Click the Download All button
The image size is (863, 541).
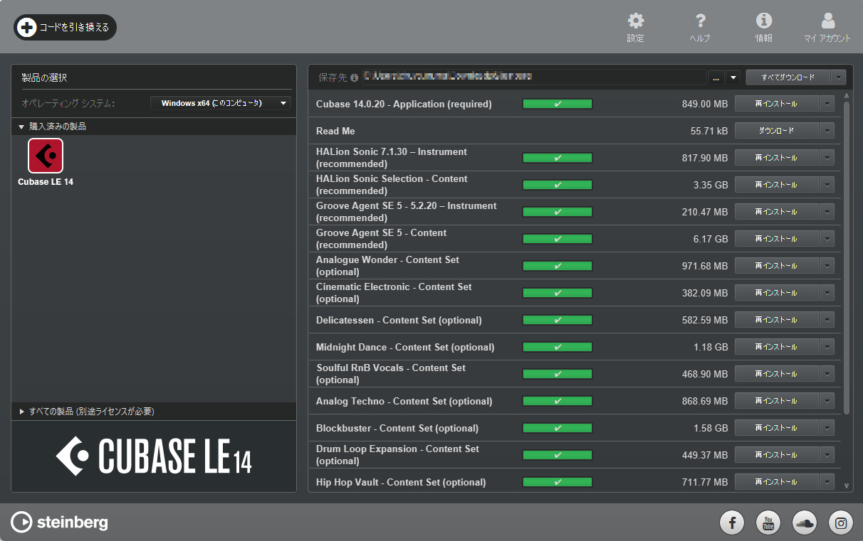click(788, 77)
